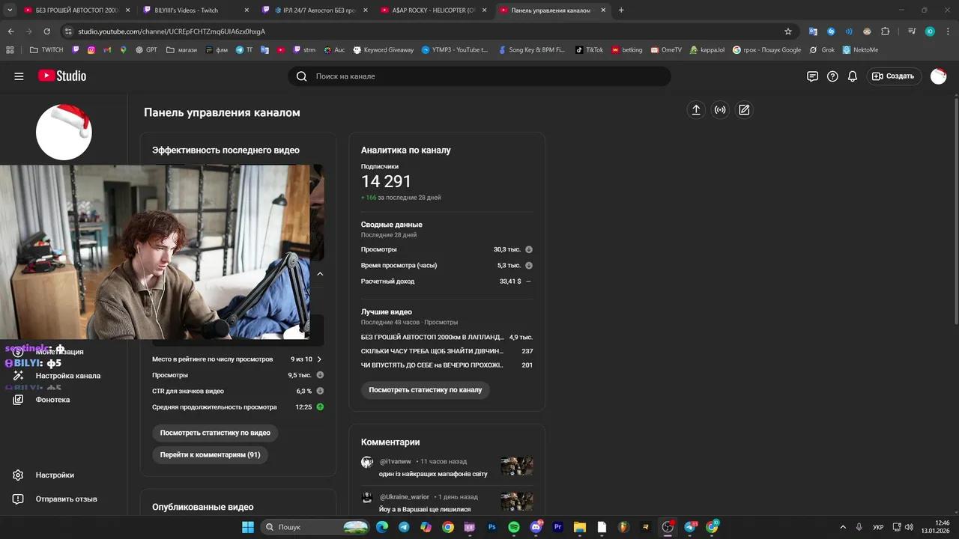Screen dimensions: 959x539
Task: Open the notifications bell
Action: click(853, 76)
